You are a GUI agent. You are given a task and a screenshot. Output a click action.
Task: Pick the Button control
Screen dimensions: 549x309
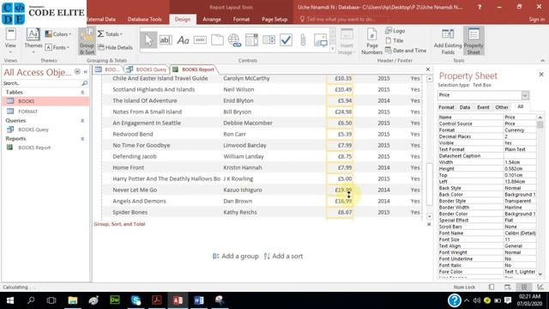tap(200, 40)
